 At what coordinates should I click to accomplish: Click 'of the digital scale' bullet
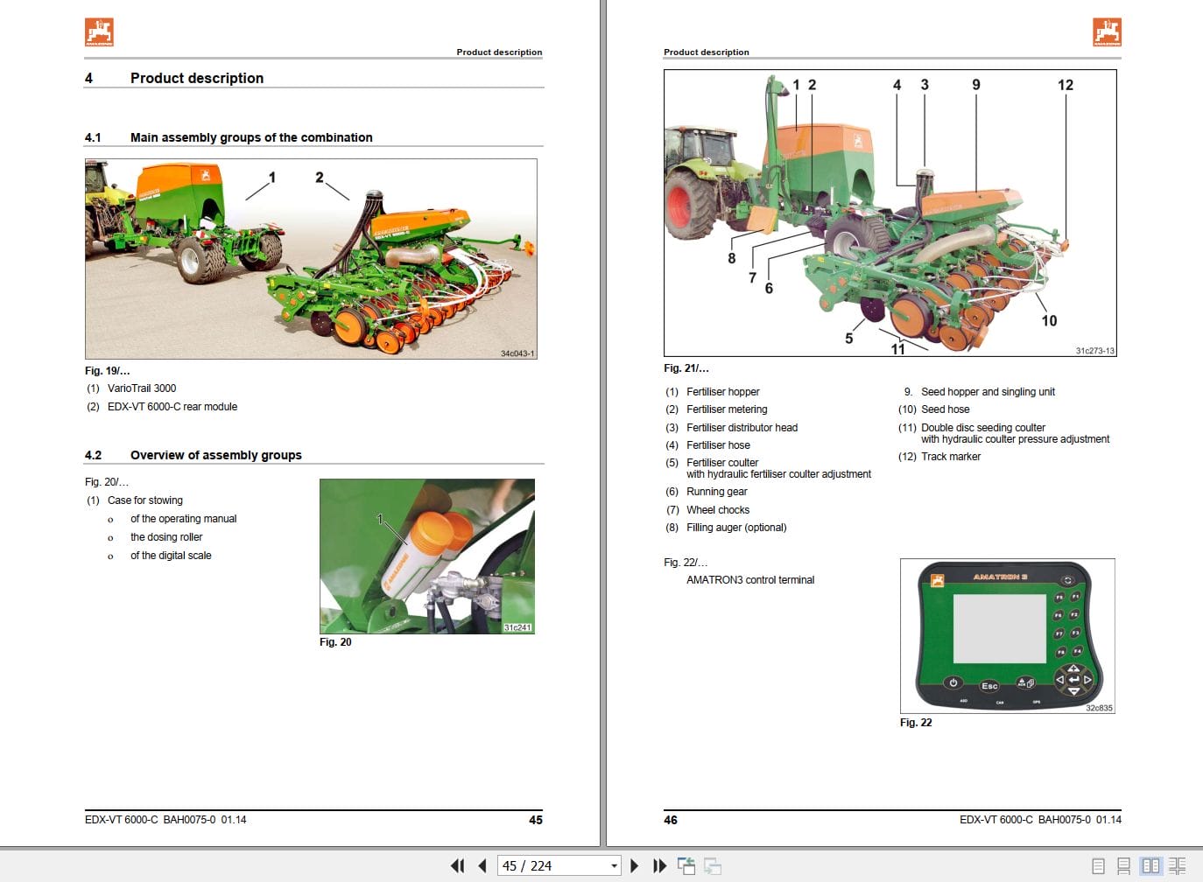pos(171,556)
